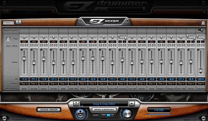Toggle the Bleed Control ON/OFF switch

pos(200,30)
